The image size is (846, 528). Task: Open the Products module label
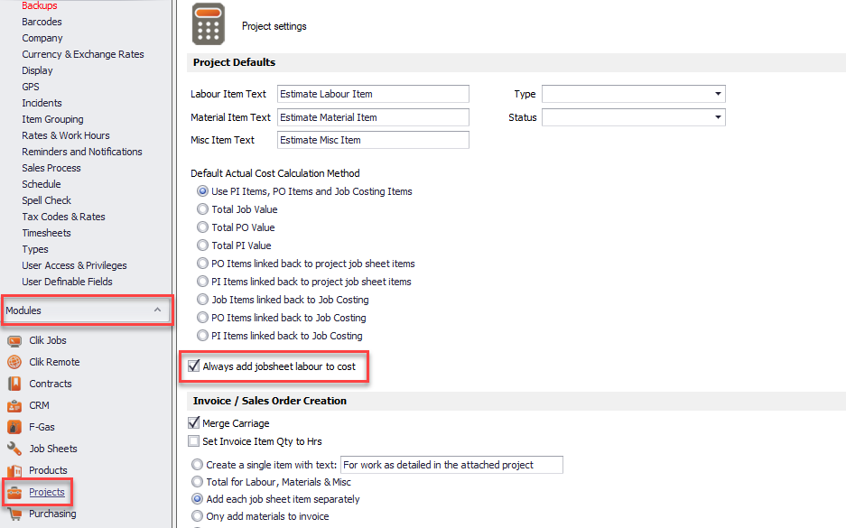[x=48, y=470]
